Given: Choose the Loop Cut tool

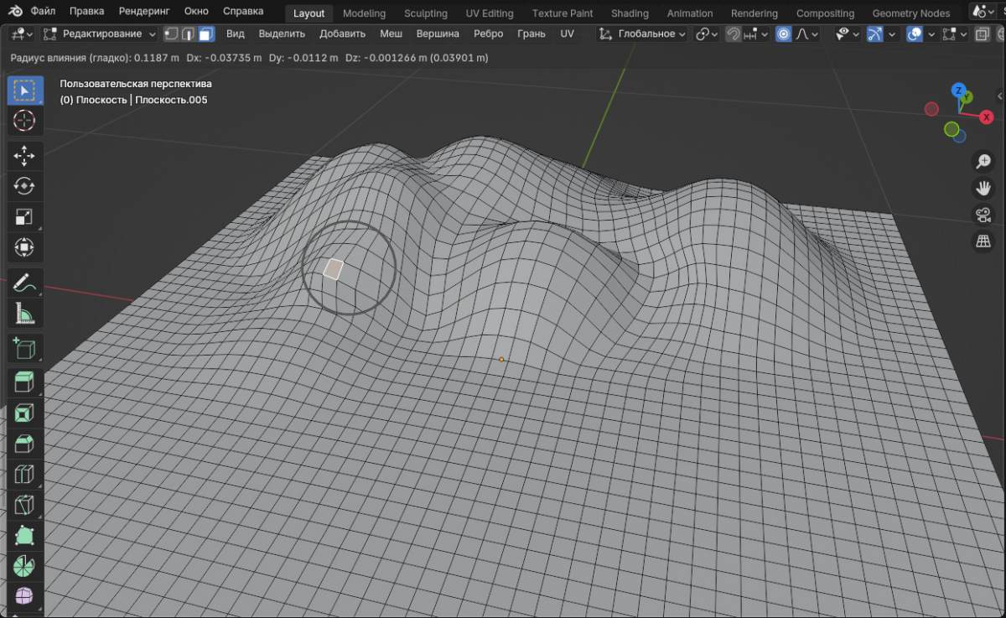Looking at the screenshot, I should pyautogui.click(x=24, y=475).
